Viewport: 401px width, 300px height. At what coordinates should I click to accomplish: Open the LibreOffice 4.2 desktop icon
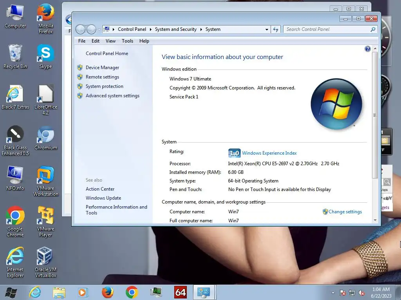45,100
